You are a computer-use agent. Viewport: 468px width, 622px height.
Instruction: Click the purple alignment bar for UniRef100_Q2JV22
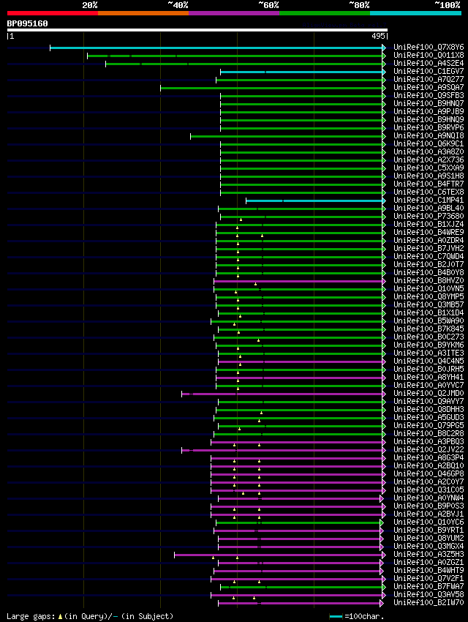point(282,450)
